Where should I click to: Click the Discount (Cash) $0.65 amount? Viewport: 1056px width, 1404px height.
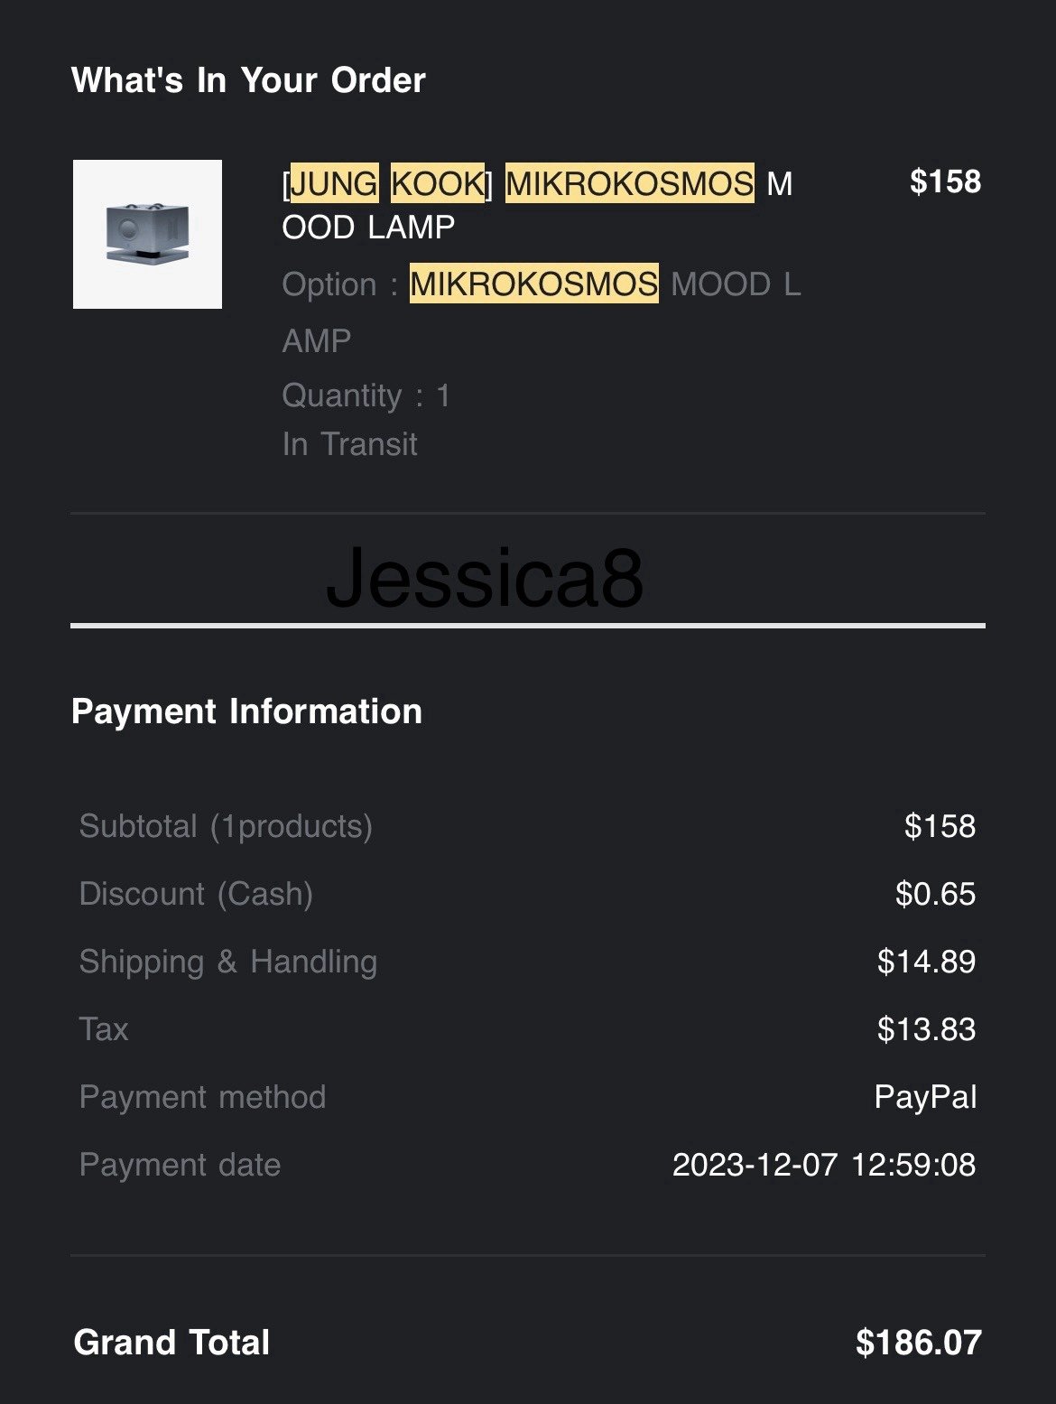pyautogui.click(x=935, y=894)
